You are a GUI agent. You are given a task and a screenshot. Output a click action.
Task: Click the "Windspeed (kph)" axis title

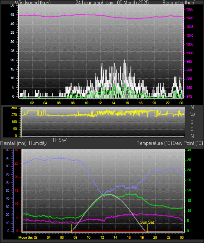tap(33, 3)
